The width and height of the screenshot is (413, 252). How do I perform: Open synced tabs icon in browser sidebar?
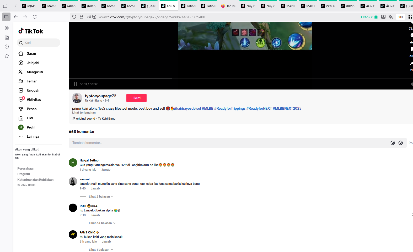point(7,37)
